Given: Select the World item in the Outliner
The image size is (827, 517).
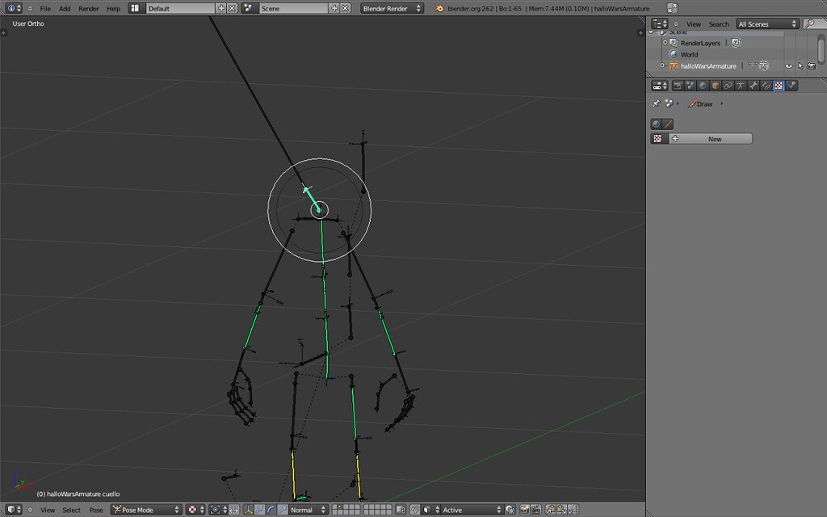Looking at the screenshot, I should (689, 54).
